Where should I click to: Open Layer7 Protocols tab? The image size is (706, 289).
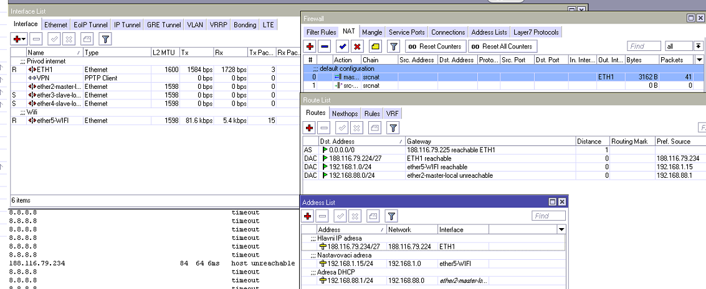coord(536,32)
